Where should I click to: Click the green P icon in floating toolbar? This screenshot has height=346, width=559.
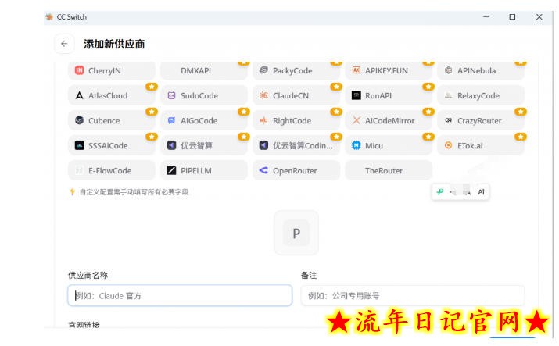pyautogui.click(x=440, y=192)
